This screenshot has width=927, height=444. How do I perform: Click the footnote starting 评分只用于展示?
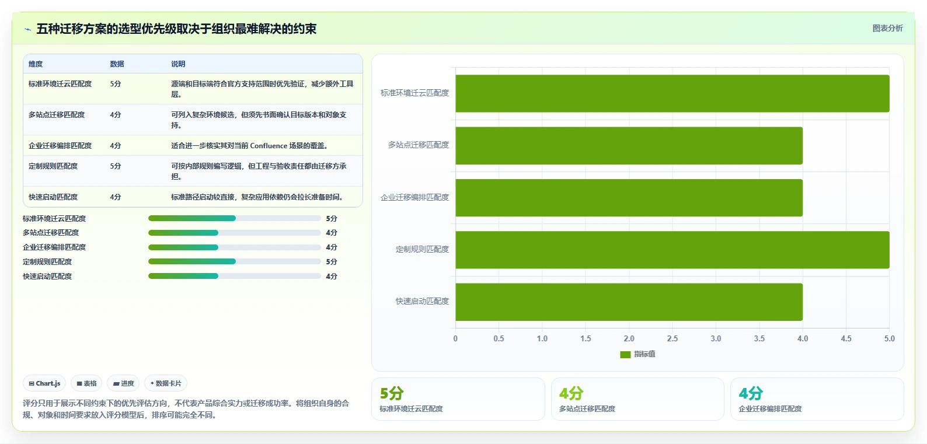coord(186,409)
